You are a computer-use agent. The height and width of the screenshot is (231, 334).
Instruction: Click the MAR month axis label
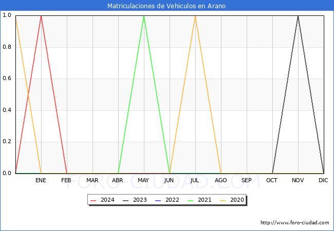coord(92,180)
